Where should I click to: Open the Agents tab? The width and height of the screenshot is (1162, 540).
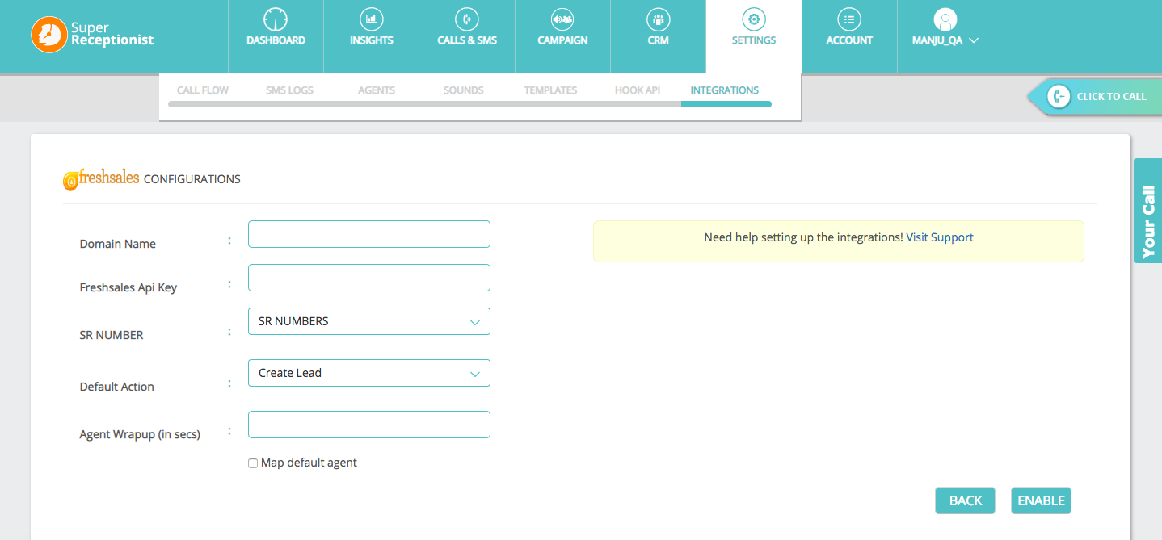(377, 90)
